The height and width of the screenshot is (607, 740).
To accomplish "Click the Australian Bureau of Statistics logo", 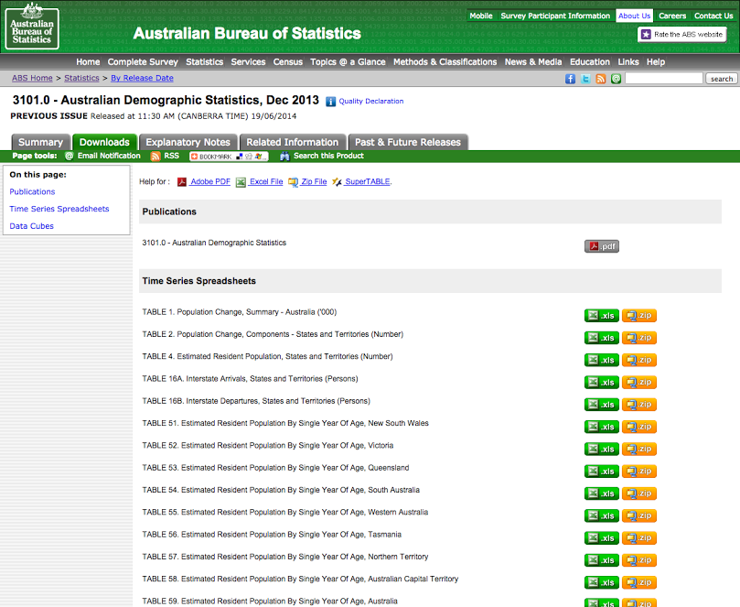I will tap(32, 27).
